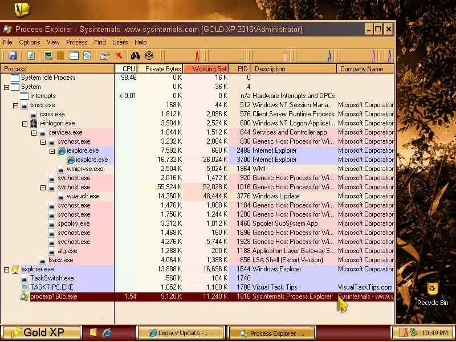Image resolution: width=456 pixels, height=342 pixels.
Task: Click the Process Explorer tray graph icon
Action: [x=404, y=332]
